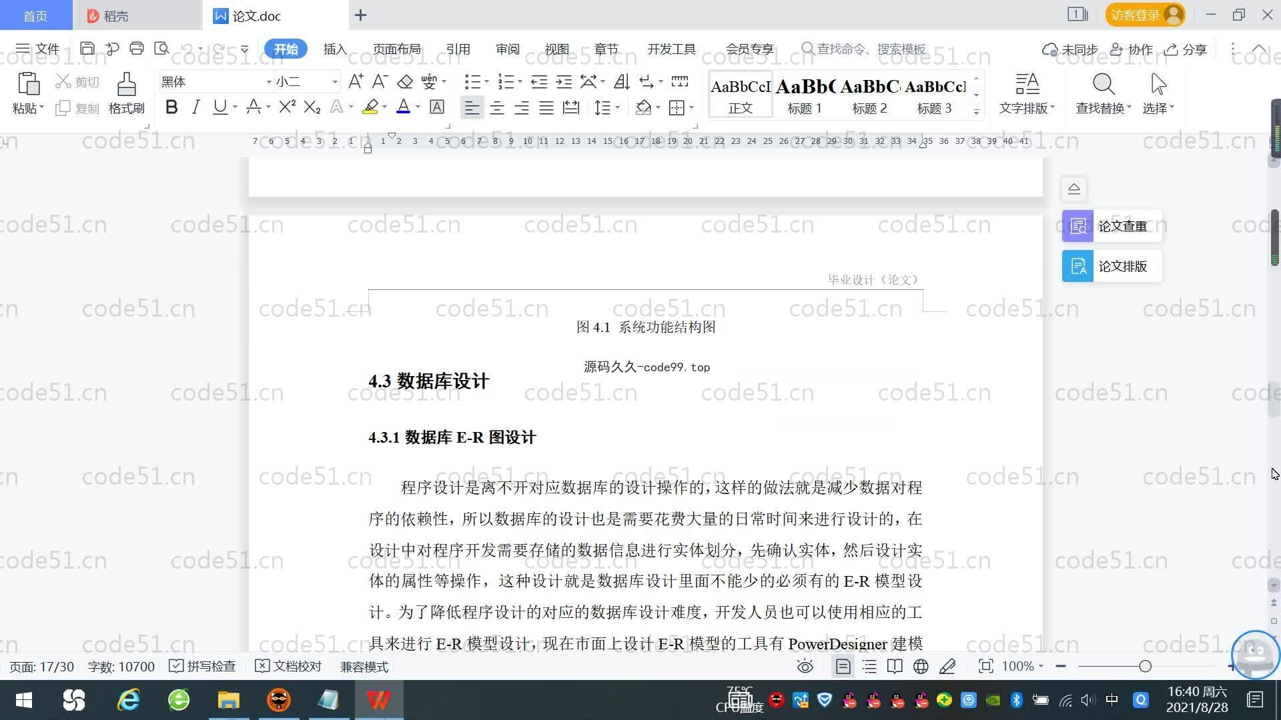Apply subscript X₂ formatting
1281x720 pixels.
pyautogui.click(x=312, y=107)
